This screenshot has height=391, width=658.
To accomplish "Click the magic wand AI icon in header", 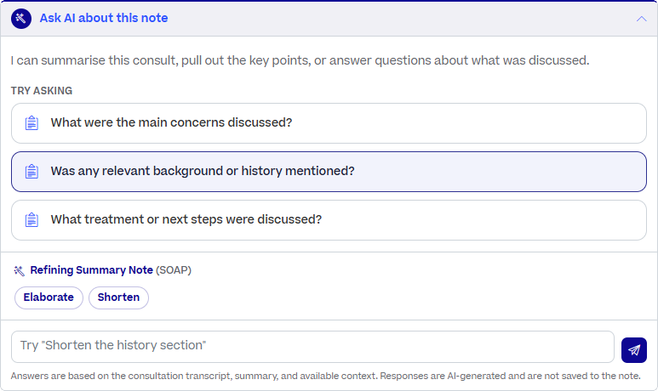I will [21, 19].
